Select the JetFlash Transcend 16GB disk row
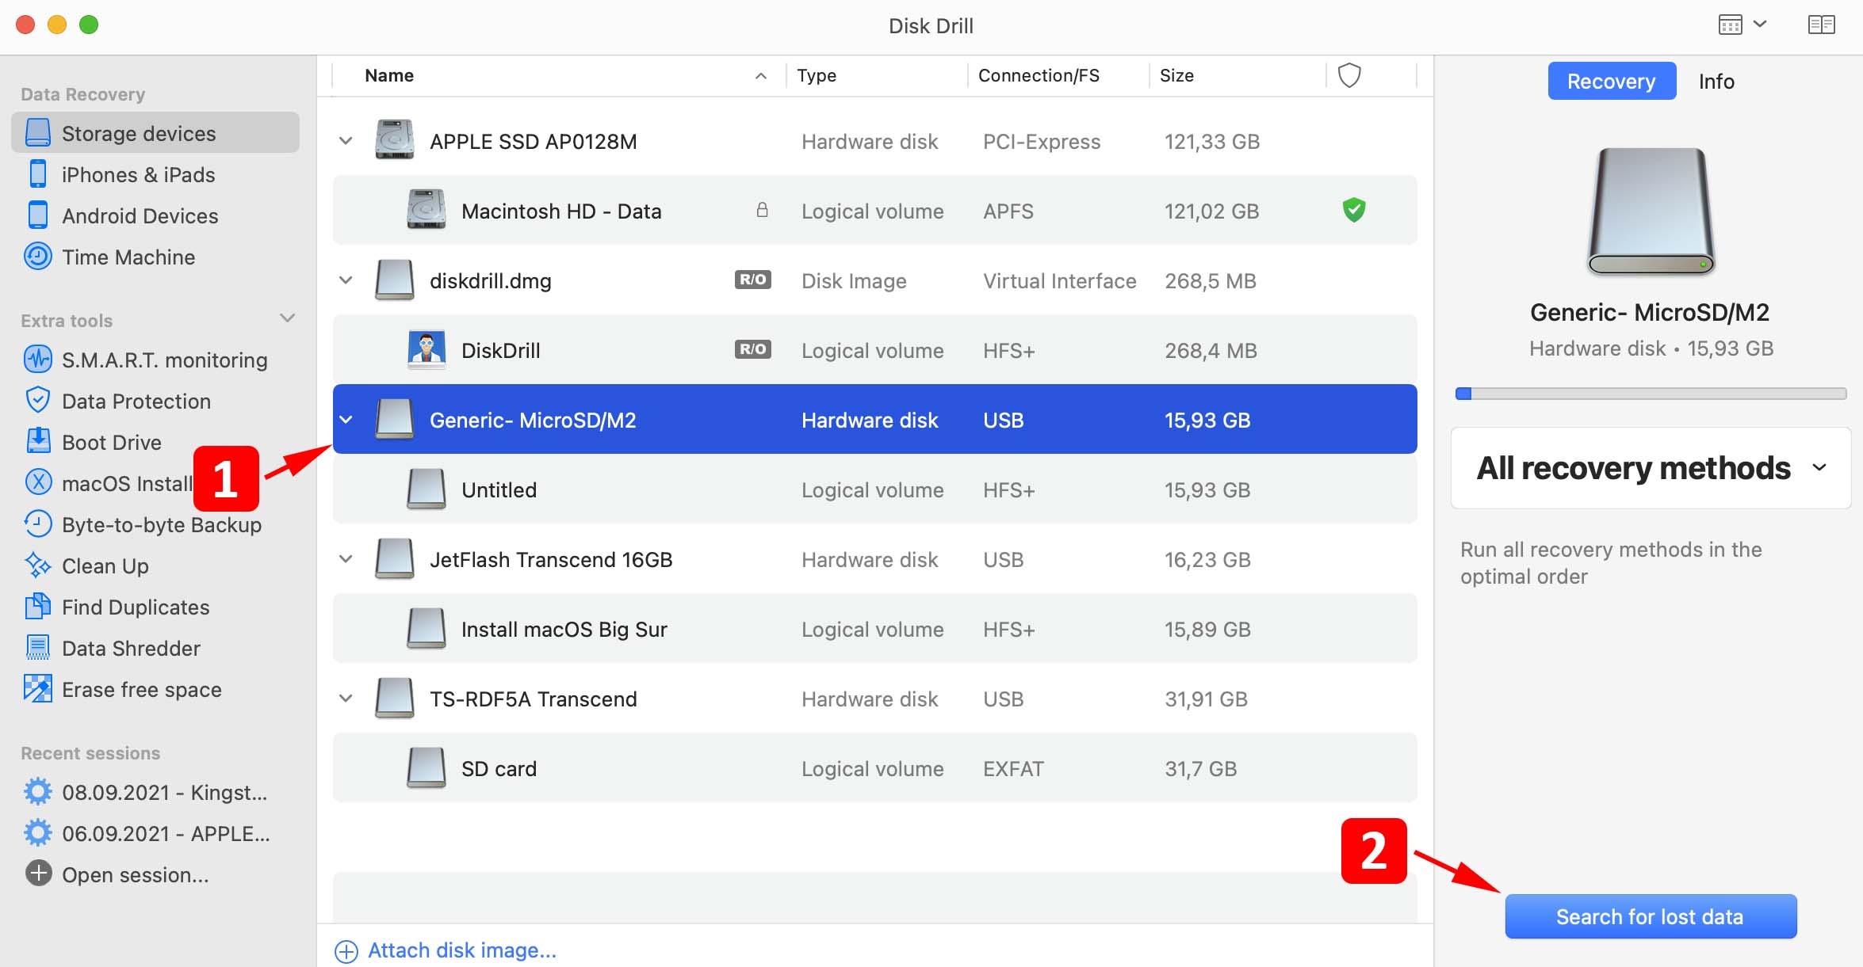This screenshot has height=967, width=1863. [x=874, y=558]
